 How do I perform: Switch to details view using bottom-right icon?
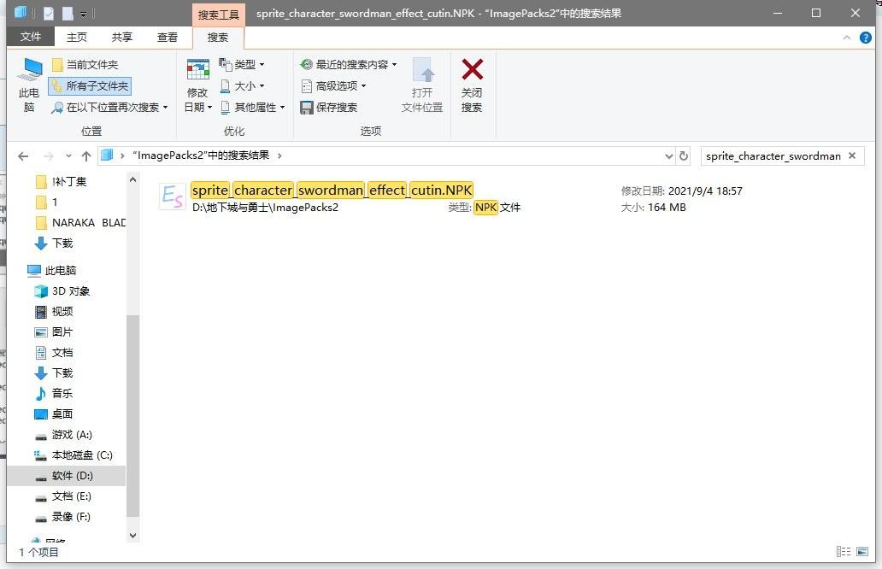tap(844, 552)
